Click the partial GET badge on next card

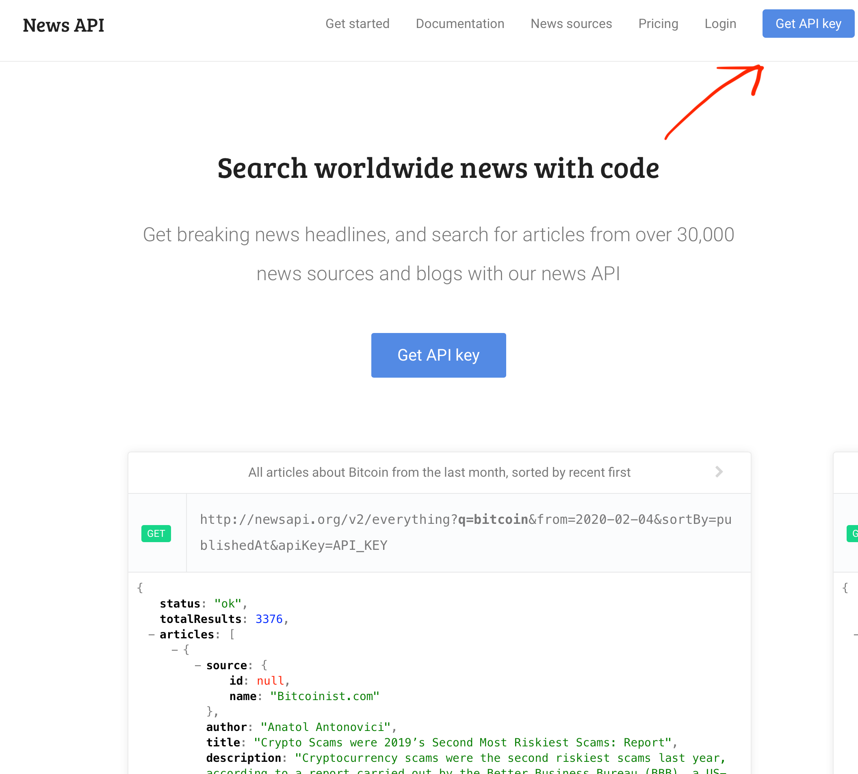(852, 533)
